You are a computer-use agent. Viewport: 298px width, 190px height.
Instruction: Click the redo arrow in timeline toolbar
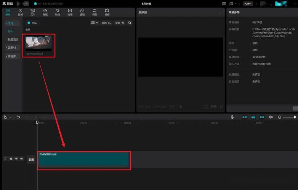pyautogui.click(x=27, y=117)
